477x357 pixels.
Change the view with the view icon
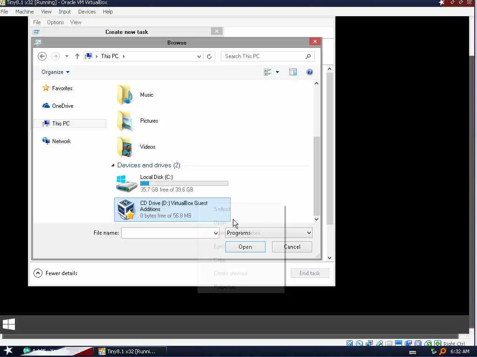pyautogui.click(x=267, y=72)
